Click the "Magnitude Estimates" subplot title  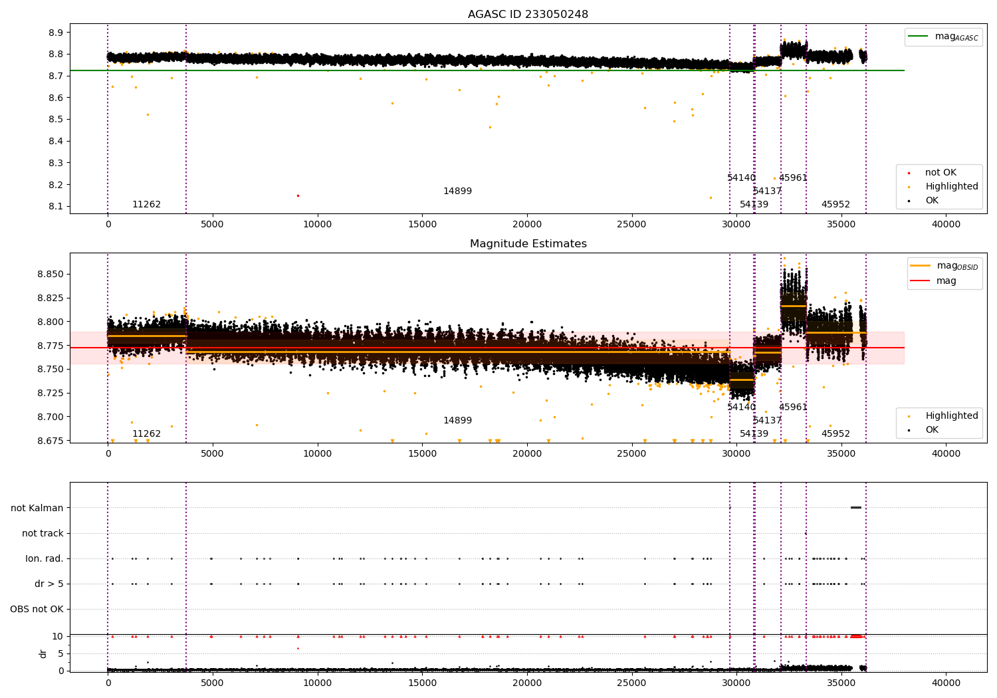(528, 243)
